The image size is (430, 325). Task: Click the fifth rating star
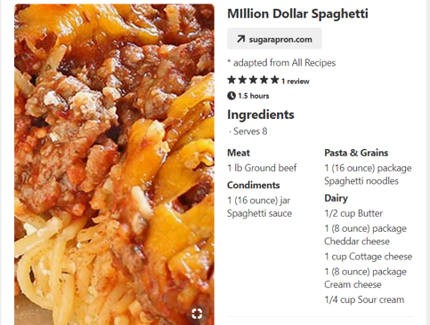pos(275,80)
